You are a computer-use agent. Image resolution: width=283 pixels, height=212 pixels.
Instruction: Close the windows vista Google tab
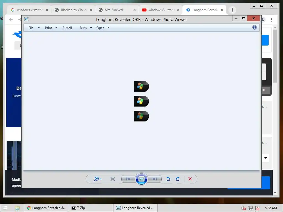pyautogui.click(x=47, y=10)
